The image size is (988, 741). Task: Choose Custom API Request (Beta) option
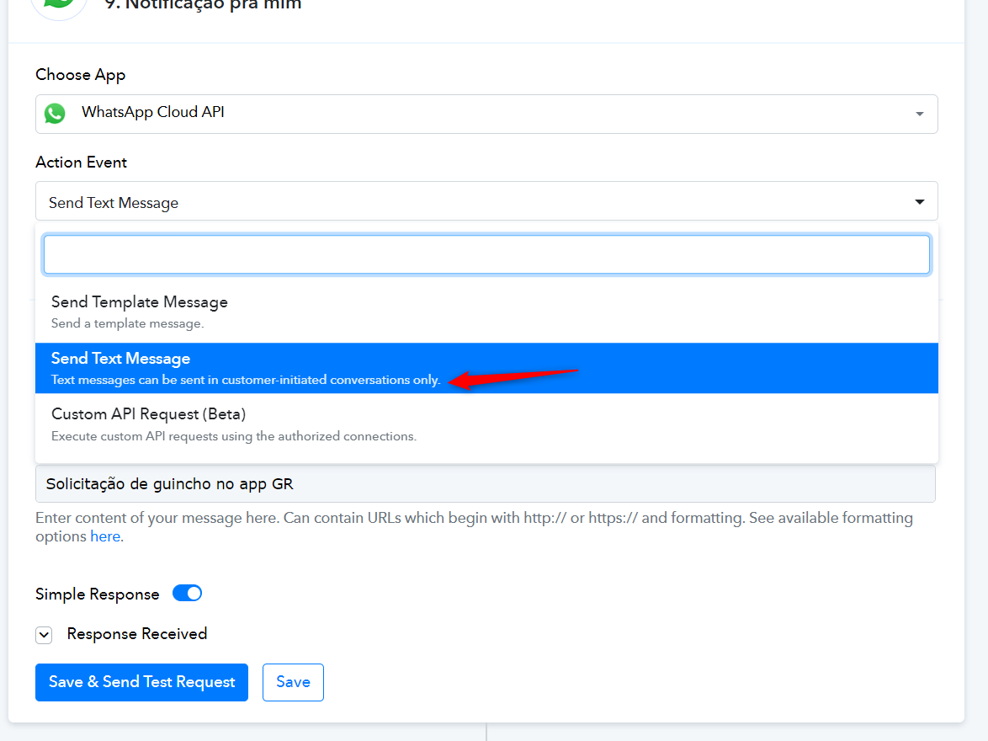click(486, 424)
